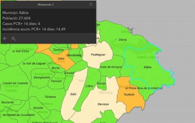The height and width of the screenshot is (123, 195).
Task: Click the zoom-to magnifier icon in popup
Action: click(14, 38)
